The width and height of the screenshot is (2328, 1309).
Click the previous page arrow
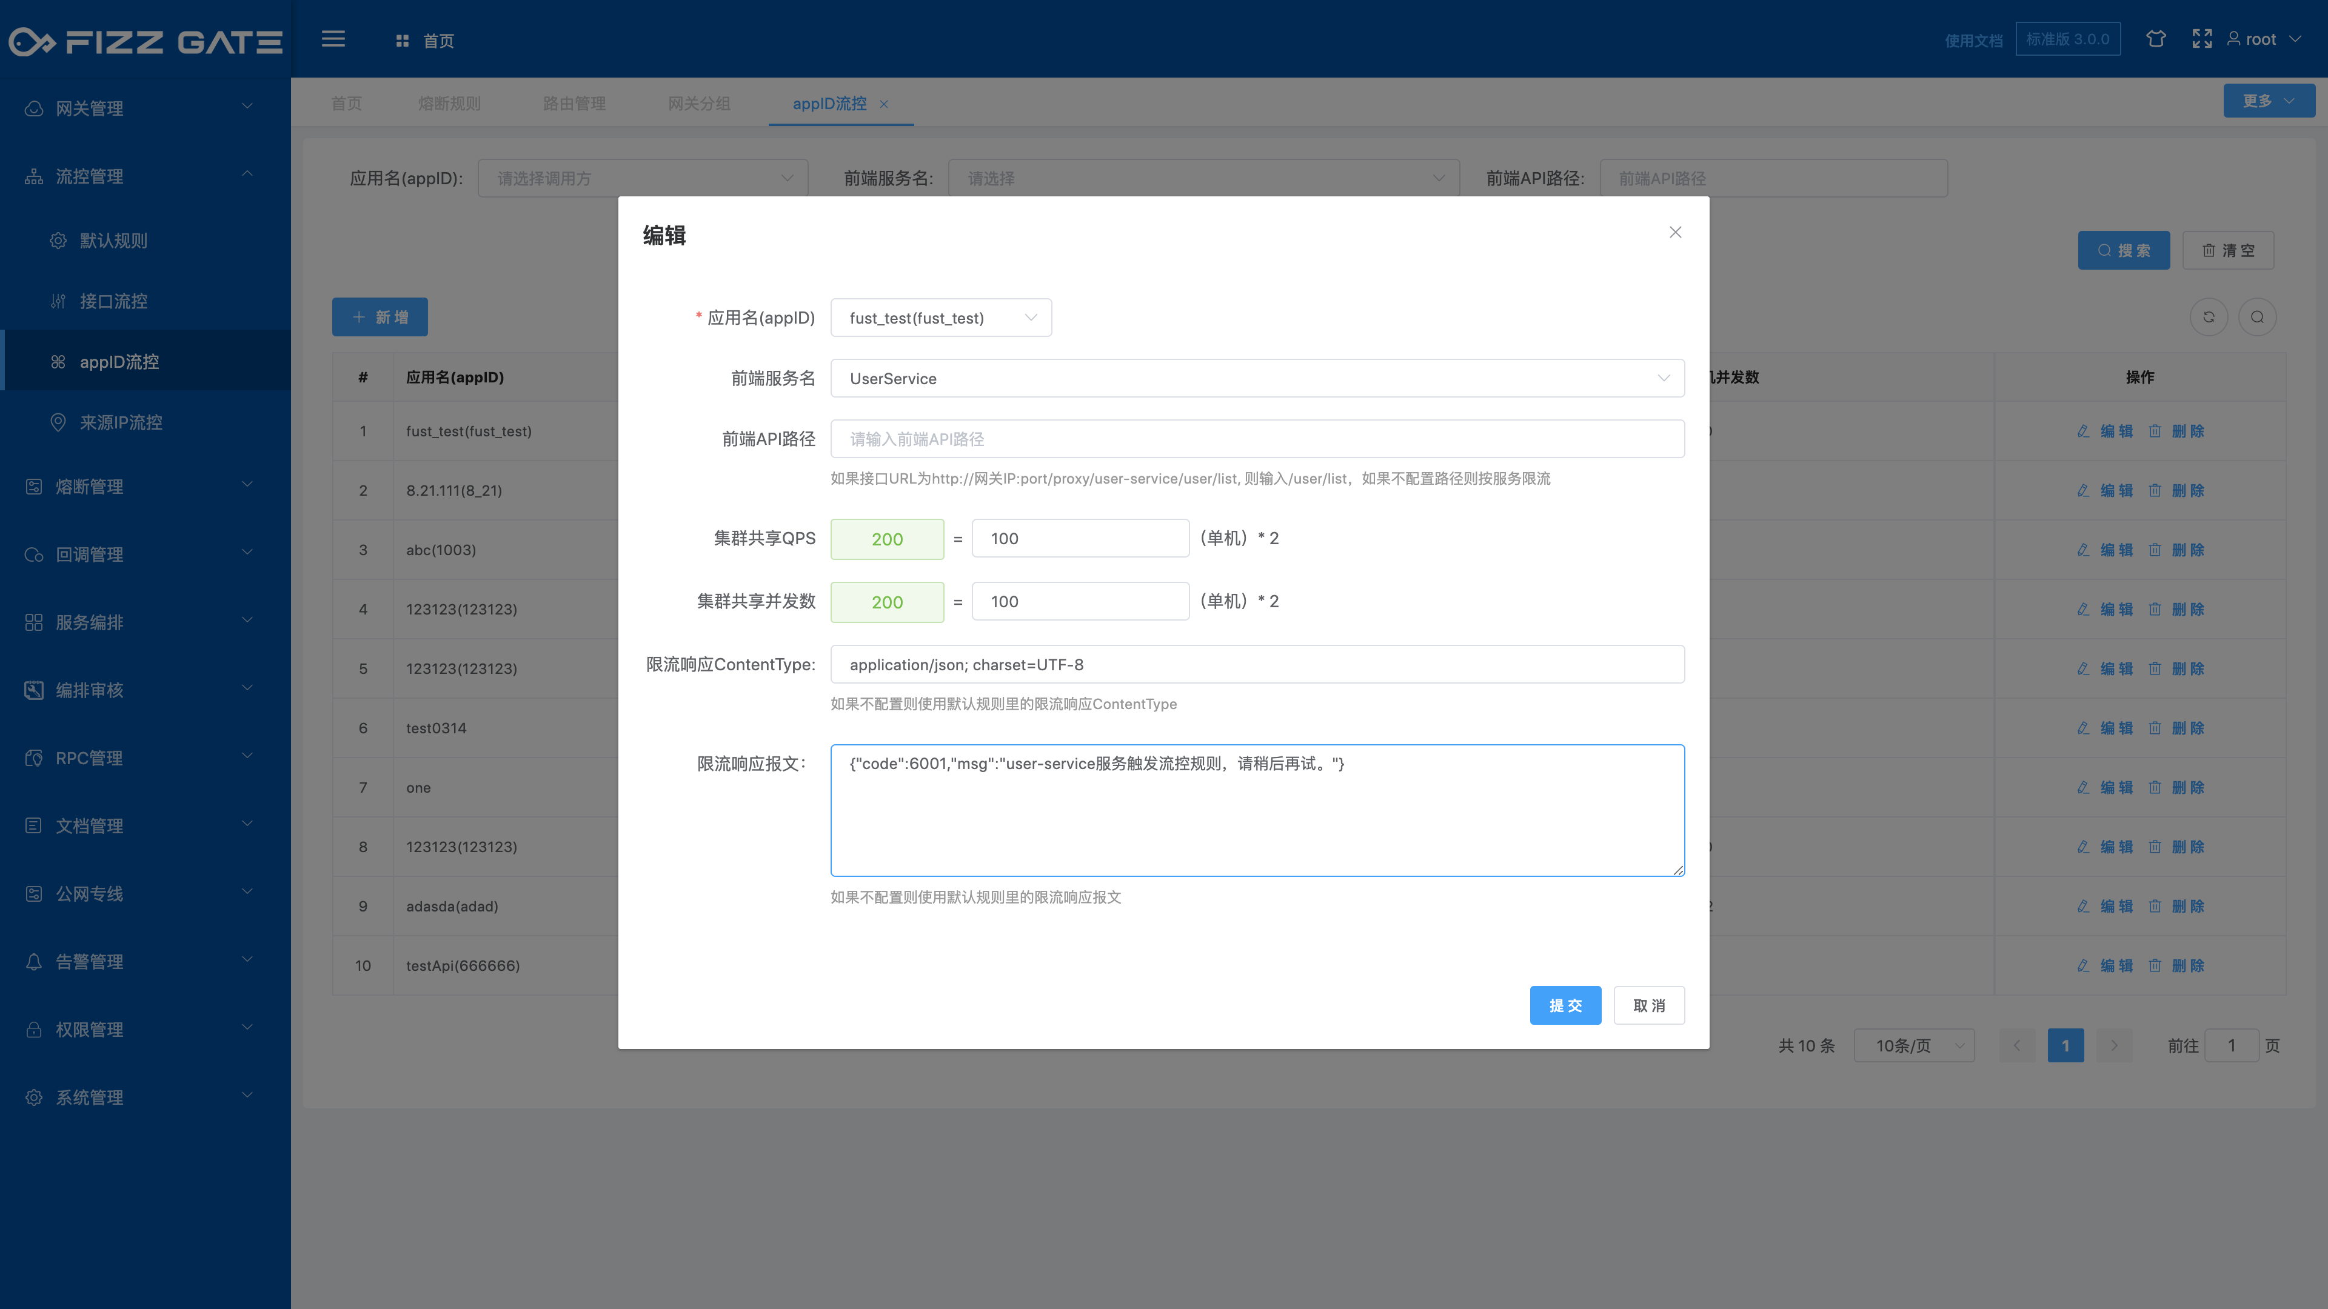point(2016,1045)
